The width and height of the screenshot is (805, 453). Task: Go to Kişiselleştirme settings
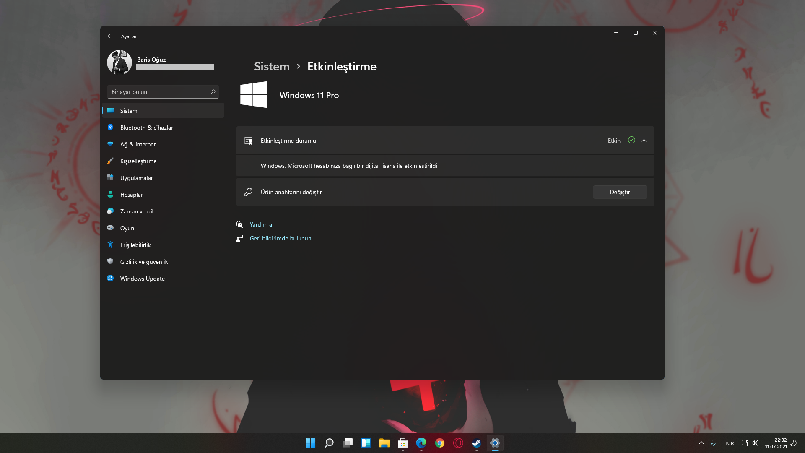(x=138, y=161)
